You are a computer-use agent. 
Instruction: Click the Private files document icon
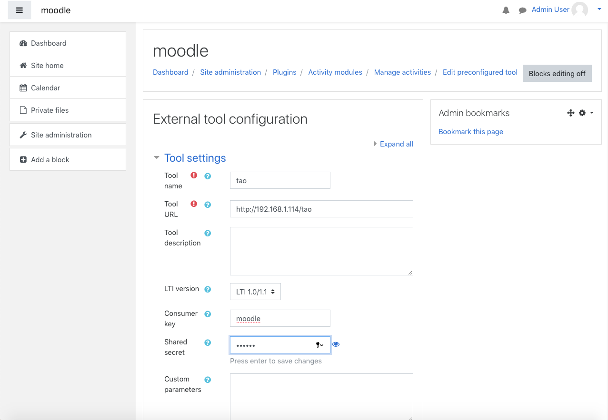point(23,110)
